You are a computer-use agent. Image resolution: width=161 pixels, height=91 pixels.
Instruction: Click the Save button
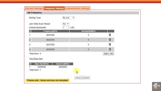pyautogui.click(x=78, y=78)
